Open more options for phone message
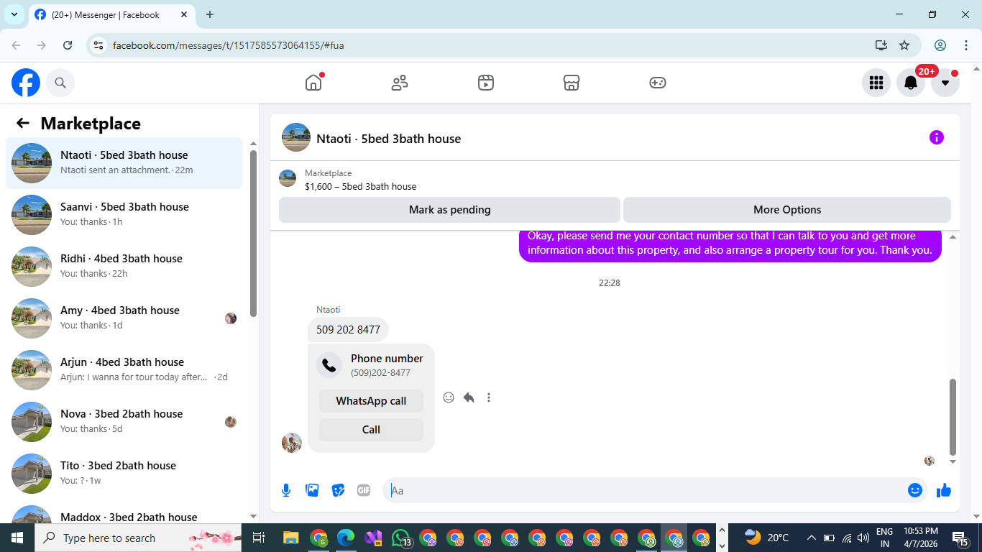The image size is (982, 552). tap(489, 397)
